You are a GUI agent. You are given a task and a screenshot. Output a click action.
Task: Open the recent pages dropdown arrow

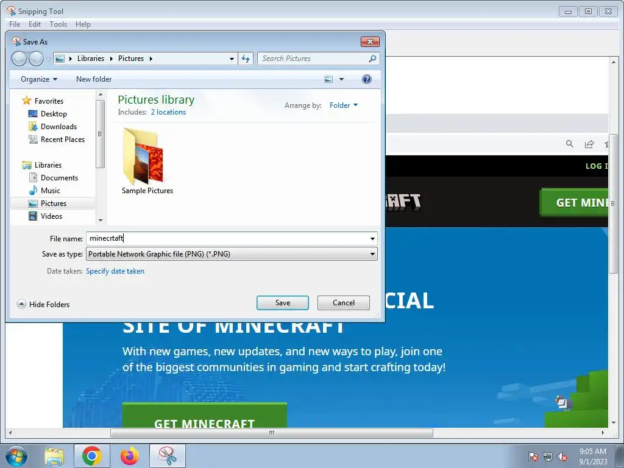pos(49,59)
